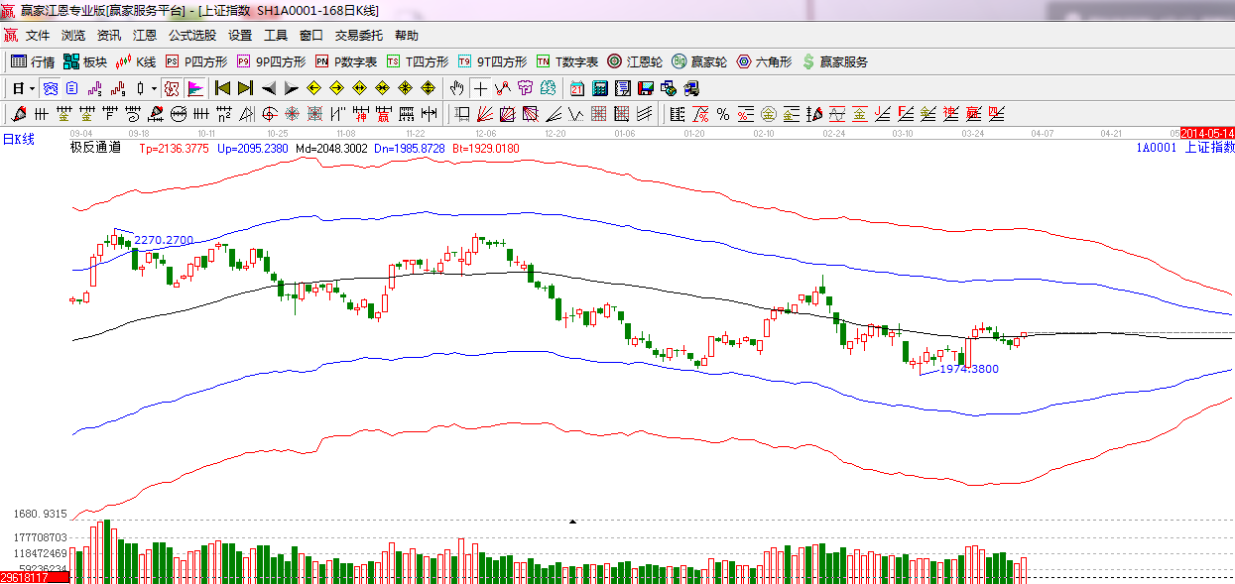The height and width of the screenshot is (584, 1235).
Task: Click the 极反通道 indicator label
Action: click(95, 148)
